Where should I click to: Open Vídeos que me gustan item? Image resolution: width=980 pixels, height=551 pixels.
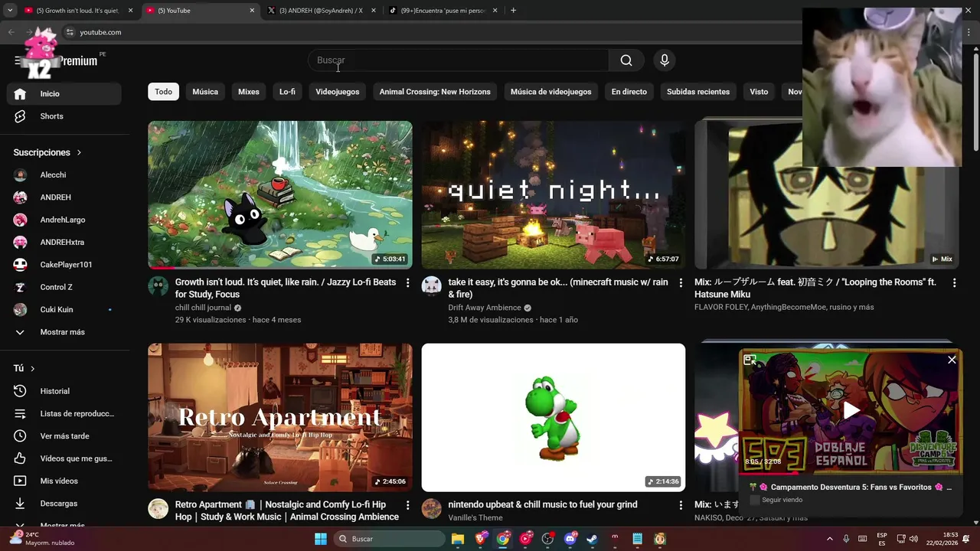pyautogui.click(x=64, y=458)
